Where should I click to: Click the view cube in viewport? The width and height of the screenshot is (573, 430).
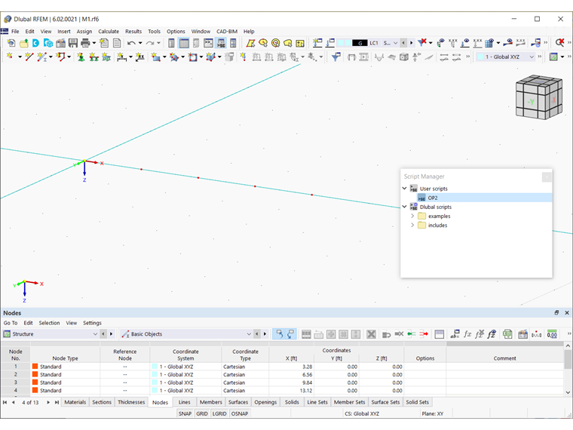(x=538, y=97)
